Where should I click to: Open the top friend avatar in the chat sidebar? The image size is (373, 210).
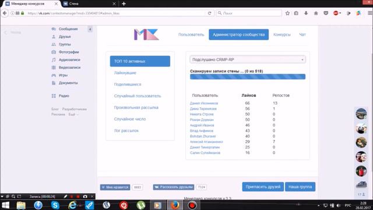pyautogui.click(x=361, y=114)
